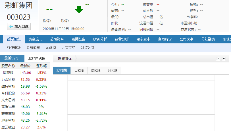Open the 分红融资 tab

208,39
